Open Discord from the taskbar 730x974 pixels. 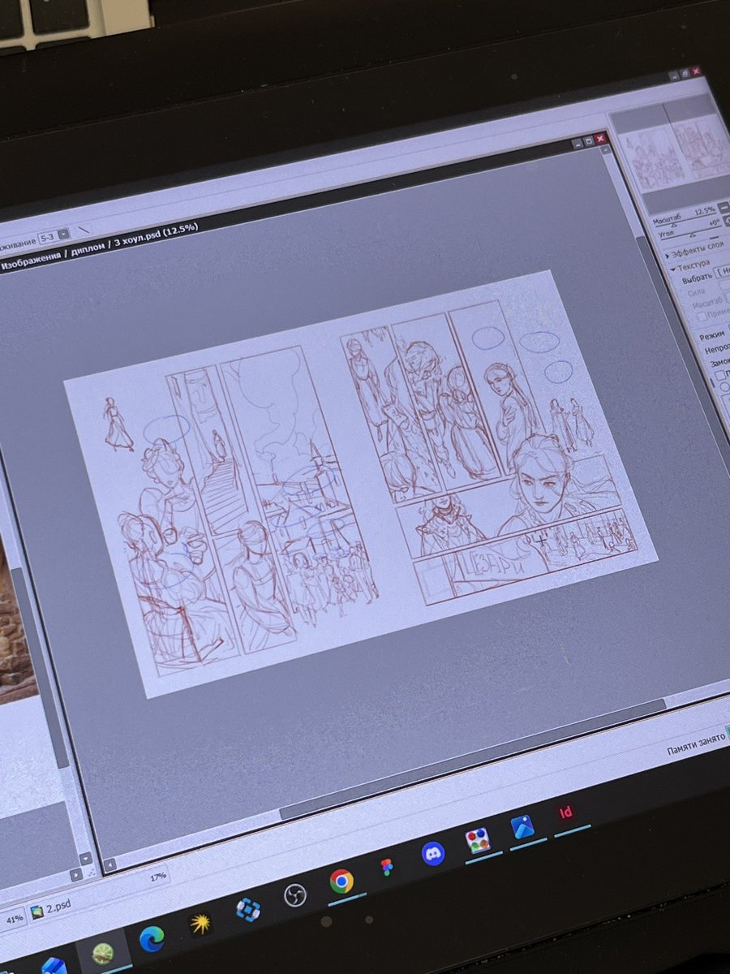[433, 853]
